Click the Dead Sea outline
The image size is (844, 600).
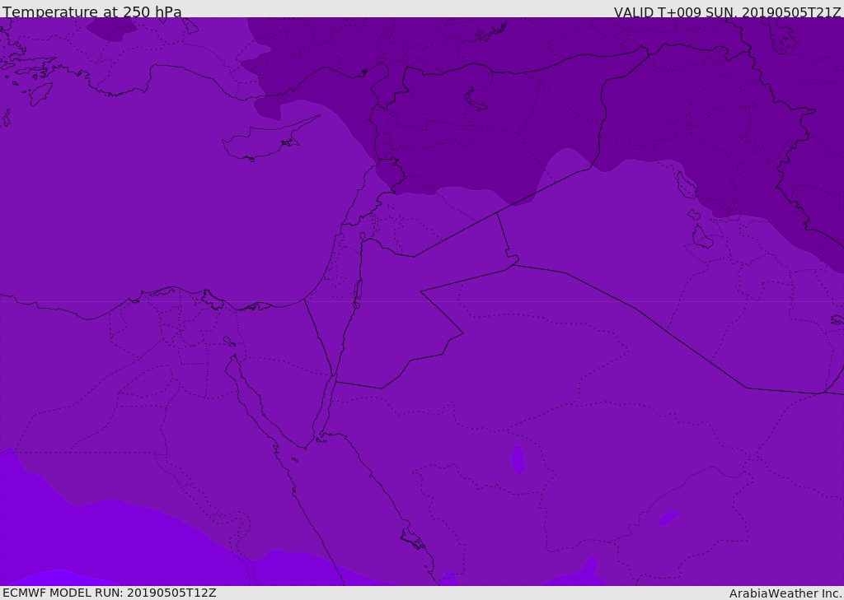point(358,291)
